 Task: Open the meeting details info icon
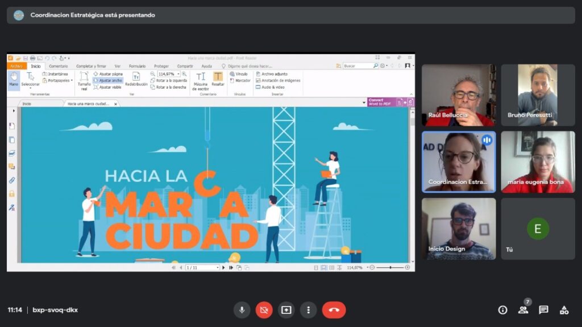click(x=502, y=310)
